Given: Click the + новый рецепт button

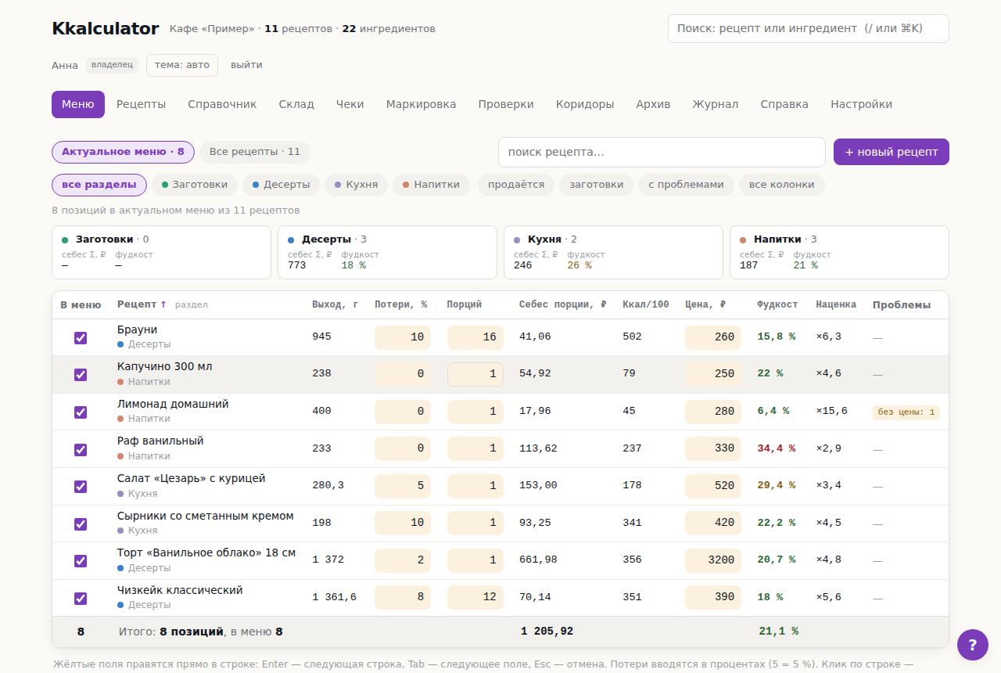Looking at the screenshot, I should pos(892,152).
